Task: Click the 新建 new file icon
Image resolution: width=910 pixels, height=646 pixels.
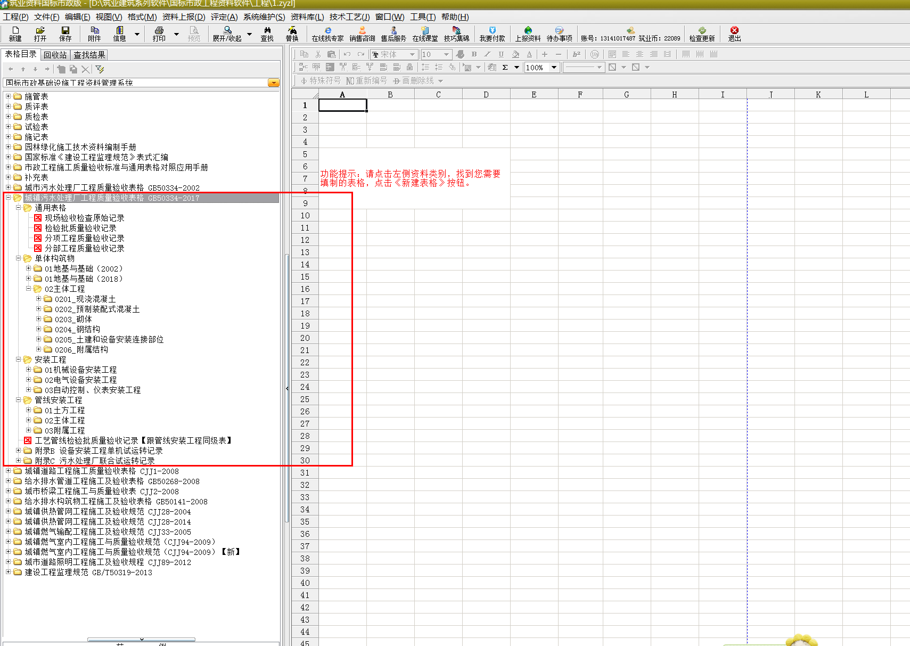Action: pyautogui.click(x=15, y=34)
